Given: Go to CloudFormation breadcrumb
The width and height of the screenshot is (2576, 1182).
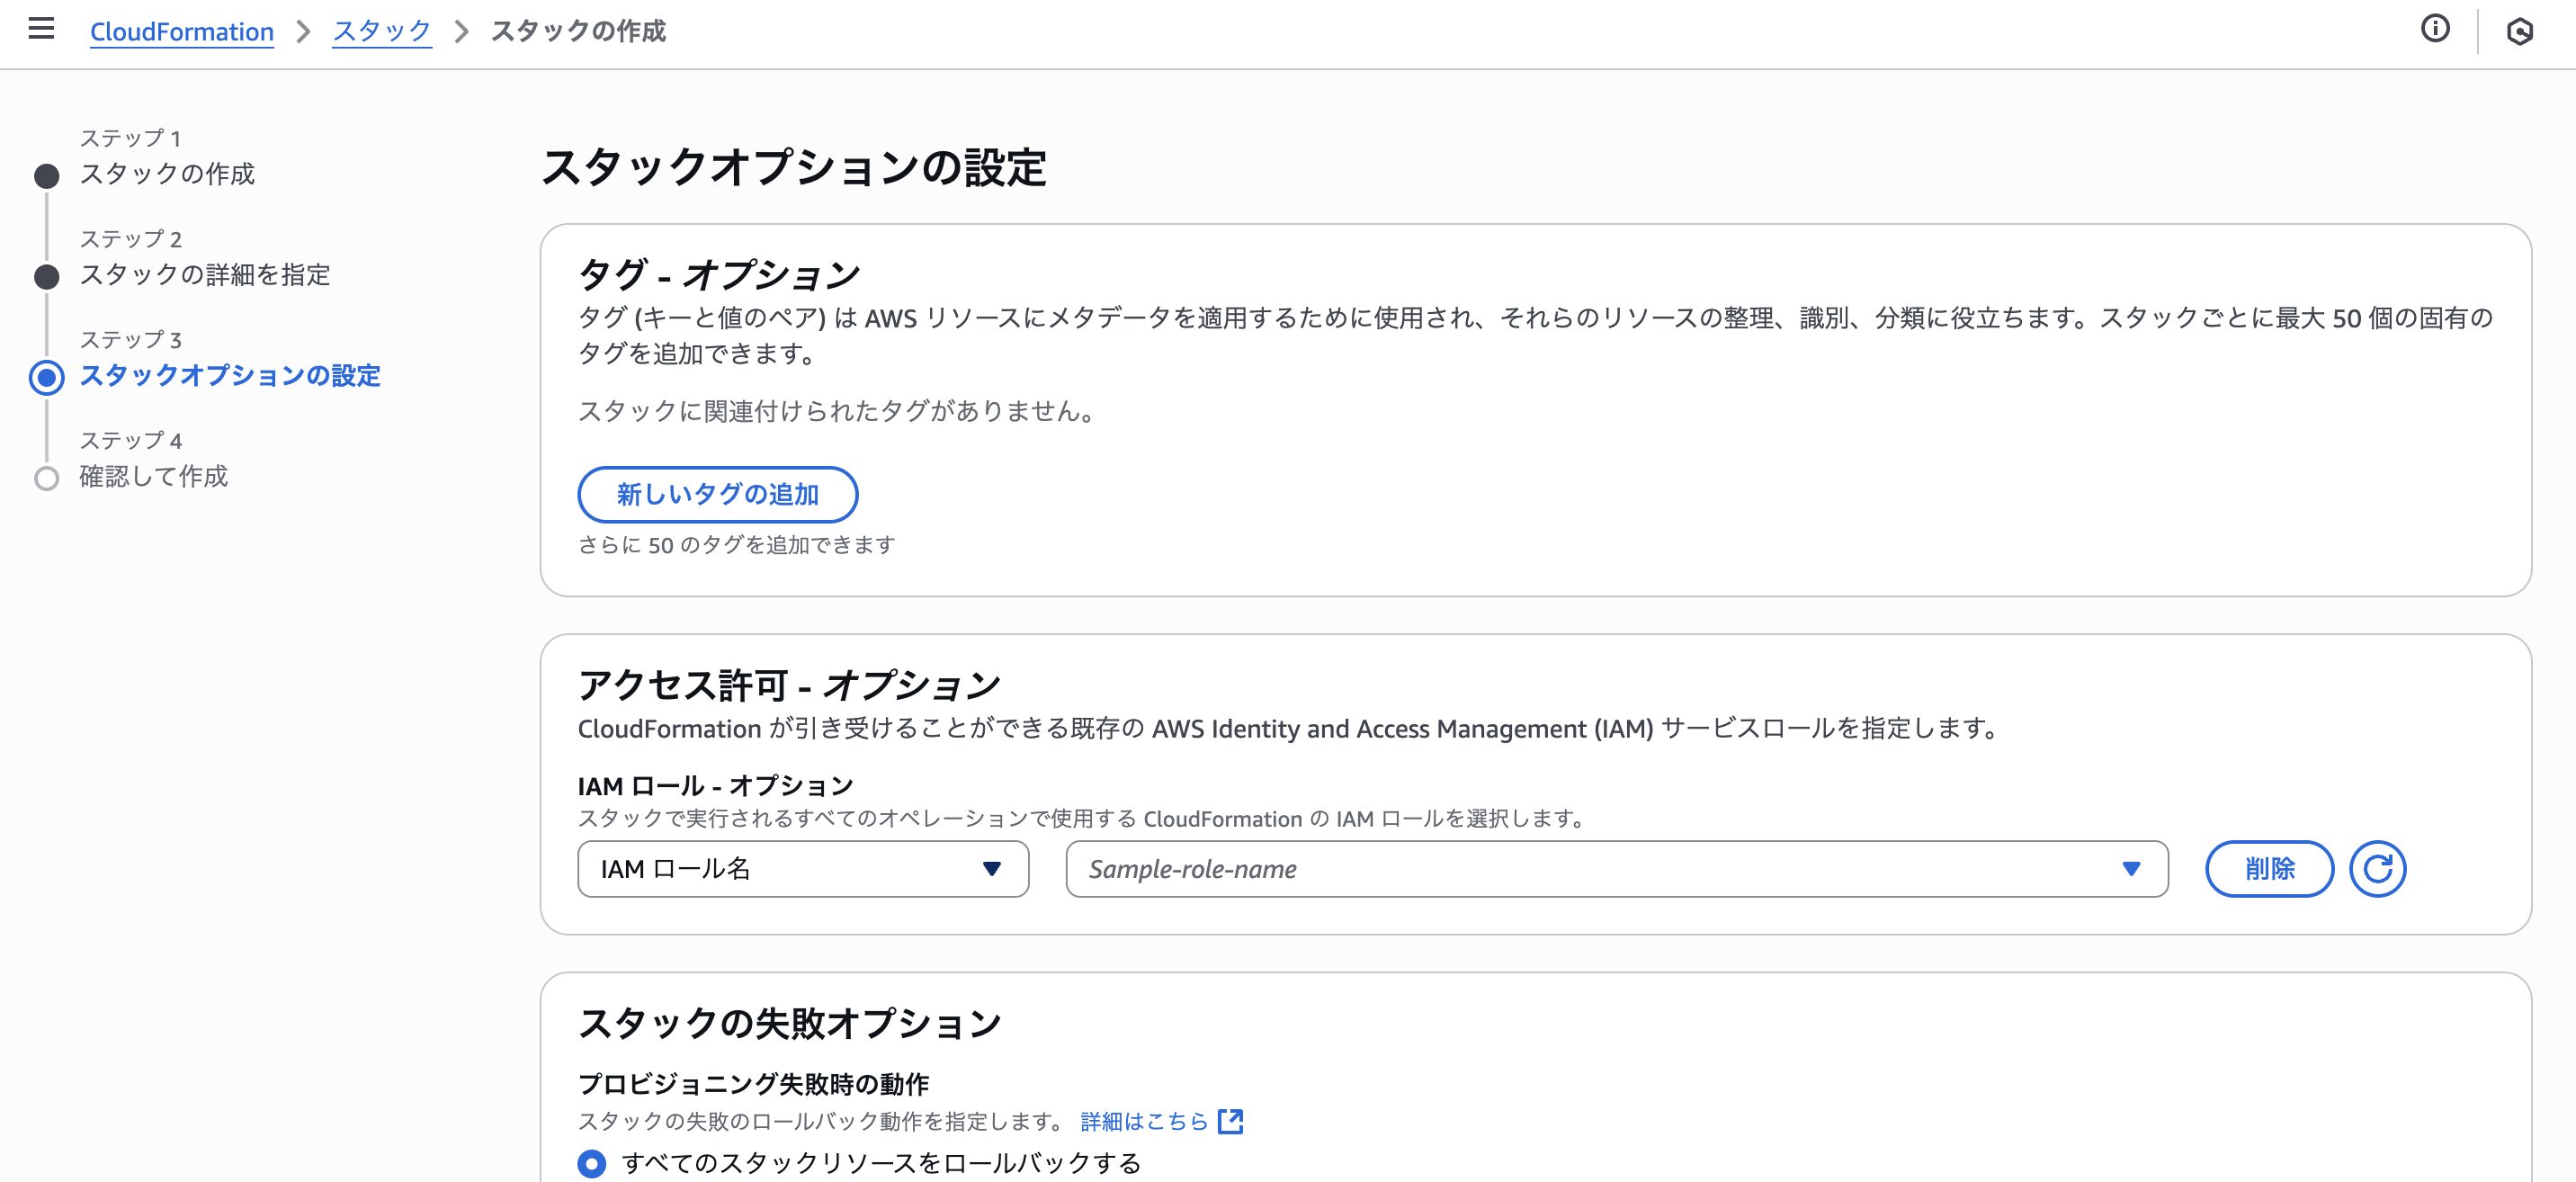Looking at the screenshot, I should pyautogui.click(x=182, y=32).
